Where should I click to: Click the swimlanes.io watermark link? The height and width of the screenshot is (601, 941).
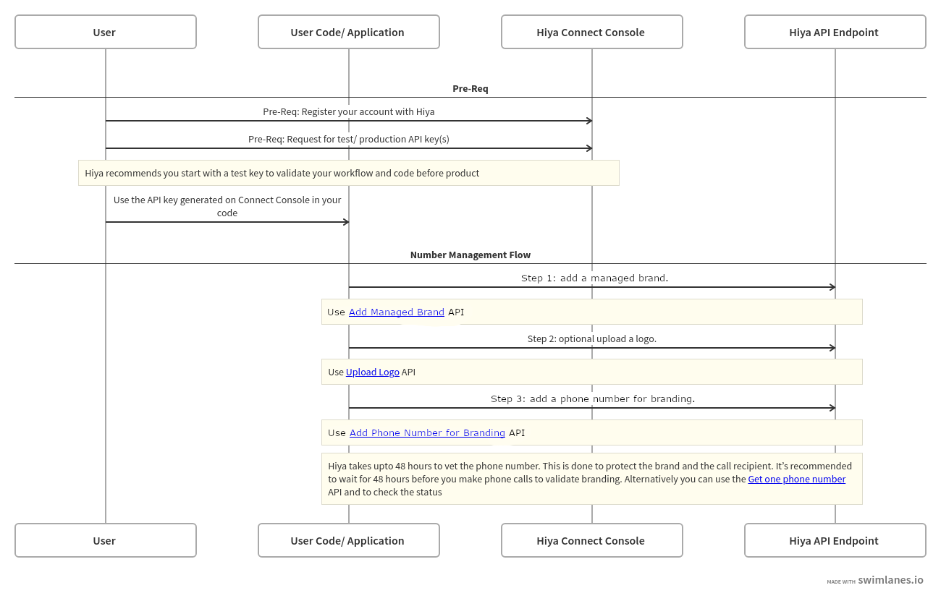pos(890,580)
